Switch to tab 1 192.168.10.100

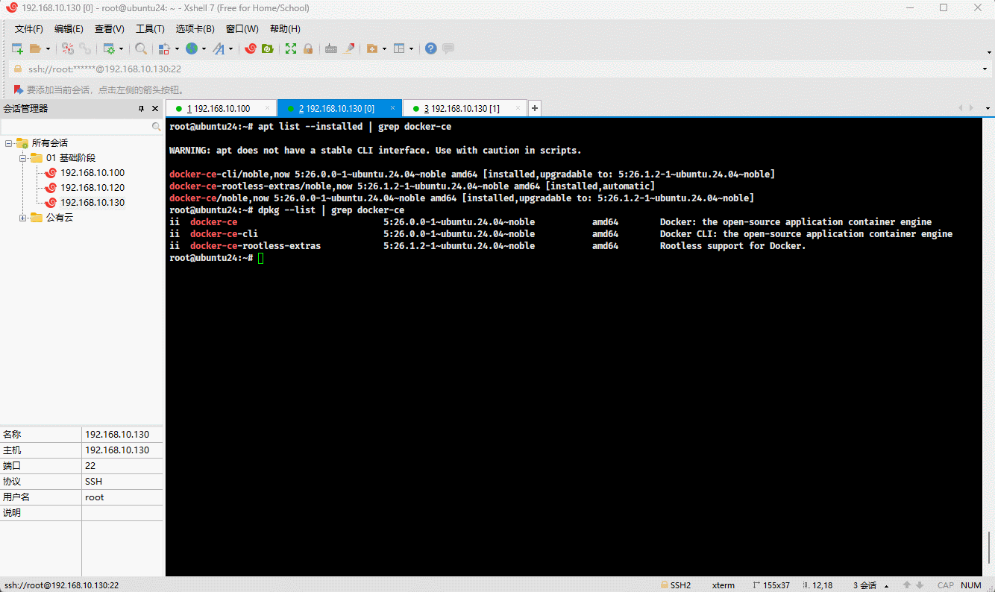coord(219,109)
